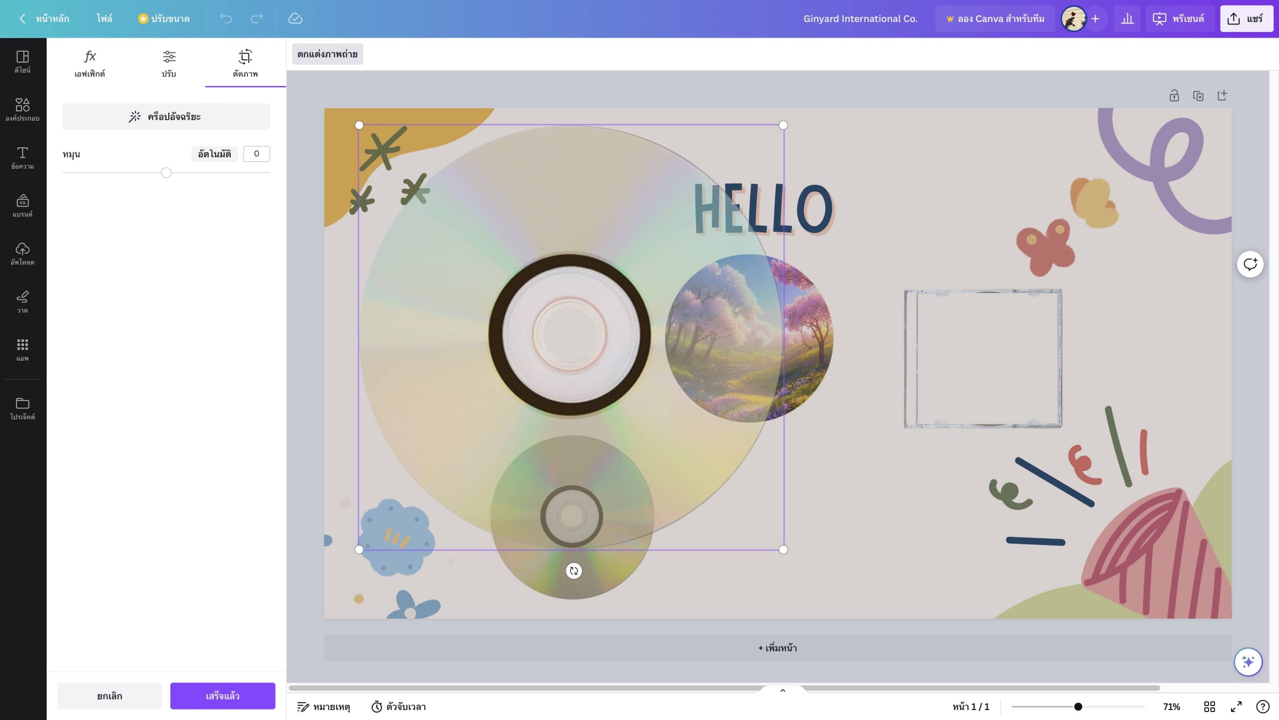The width and height of the screenshot is (1279, 720).
Task: Open the Uploads (อัพโหลด) sidebar panel
Action: (22, 254)
